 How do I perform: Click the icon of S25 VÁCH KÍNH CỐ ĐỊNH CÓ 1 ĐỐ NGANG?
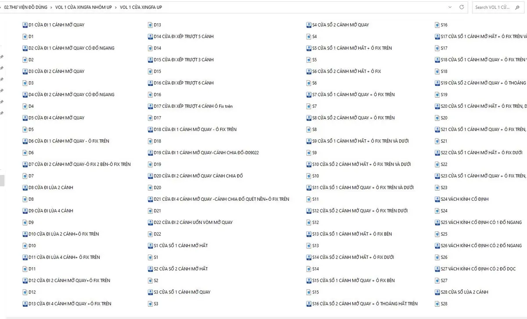(437, 222)
